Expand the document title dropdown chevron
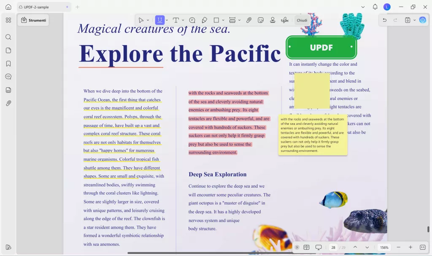Viewport: 432px width, 256px height. (363, 7)
